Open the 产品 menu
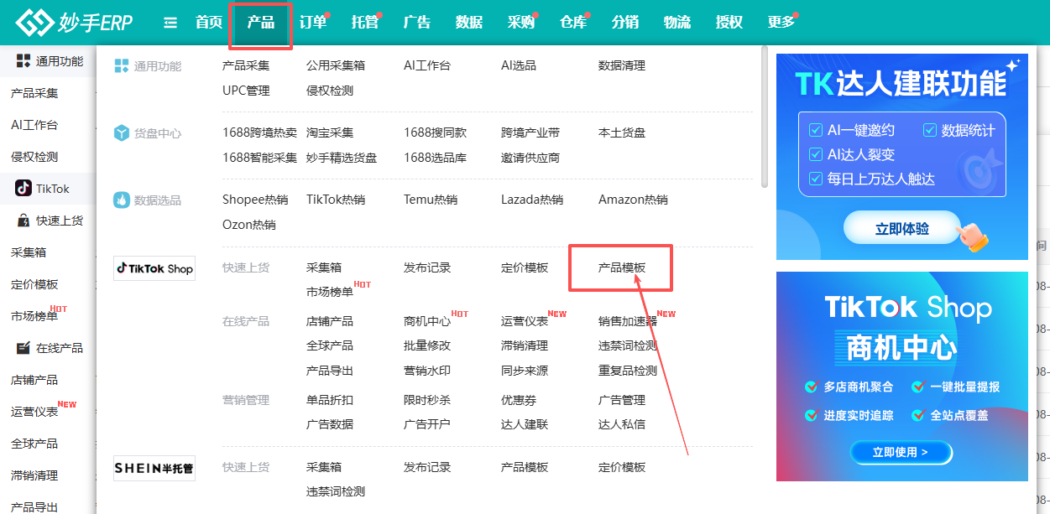The image size is (1050, 514). tap(261, 23)
